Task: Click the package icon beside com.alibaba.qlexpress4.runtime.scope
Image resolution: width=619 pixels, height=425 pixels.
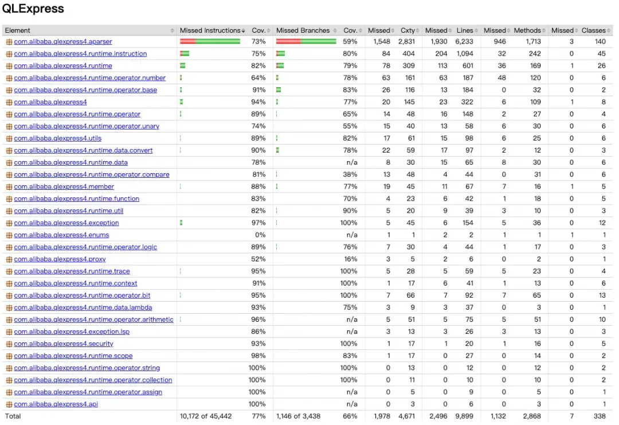Action: tap(9, 356)
